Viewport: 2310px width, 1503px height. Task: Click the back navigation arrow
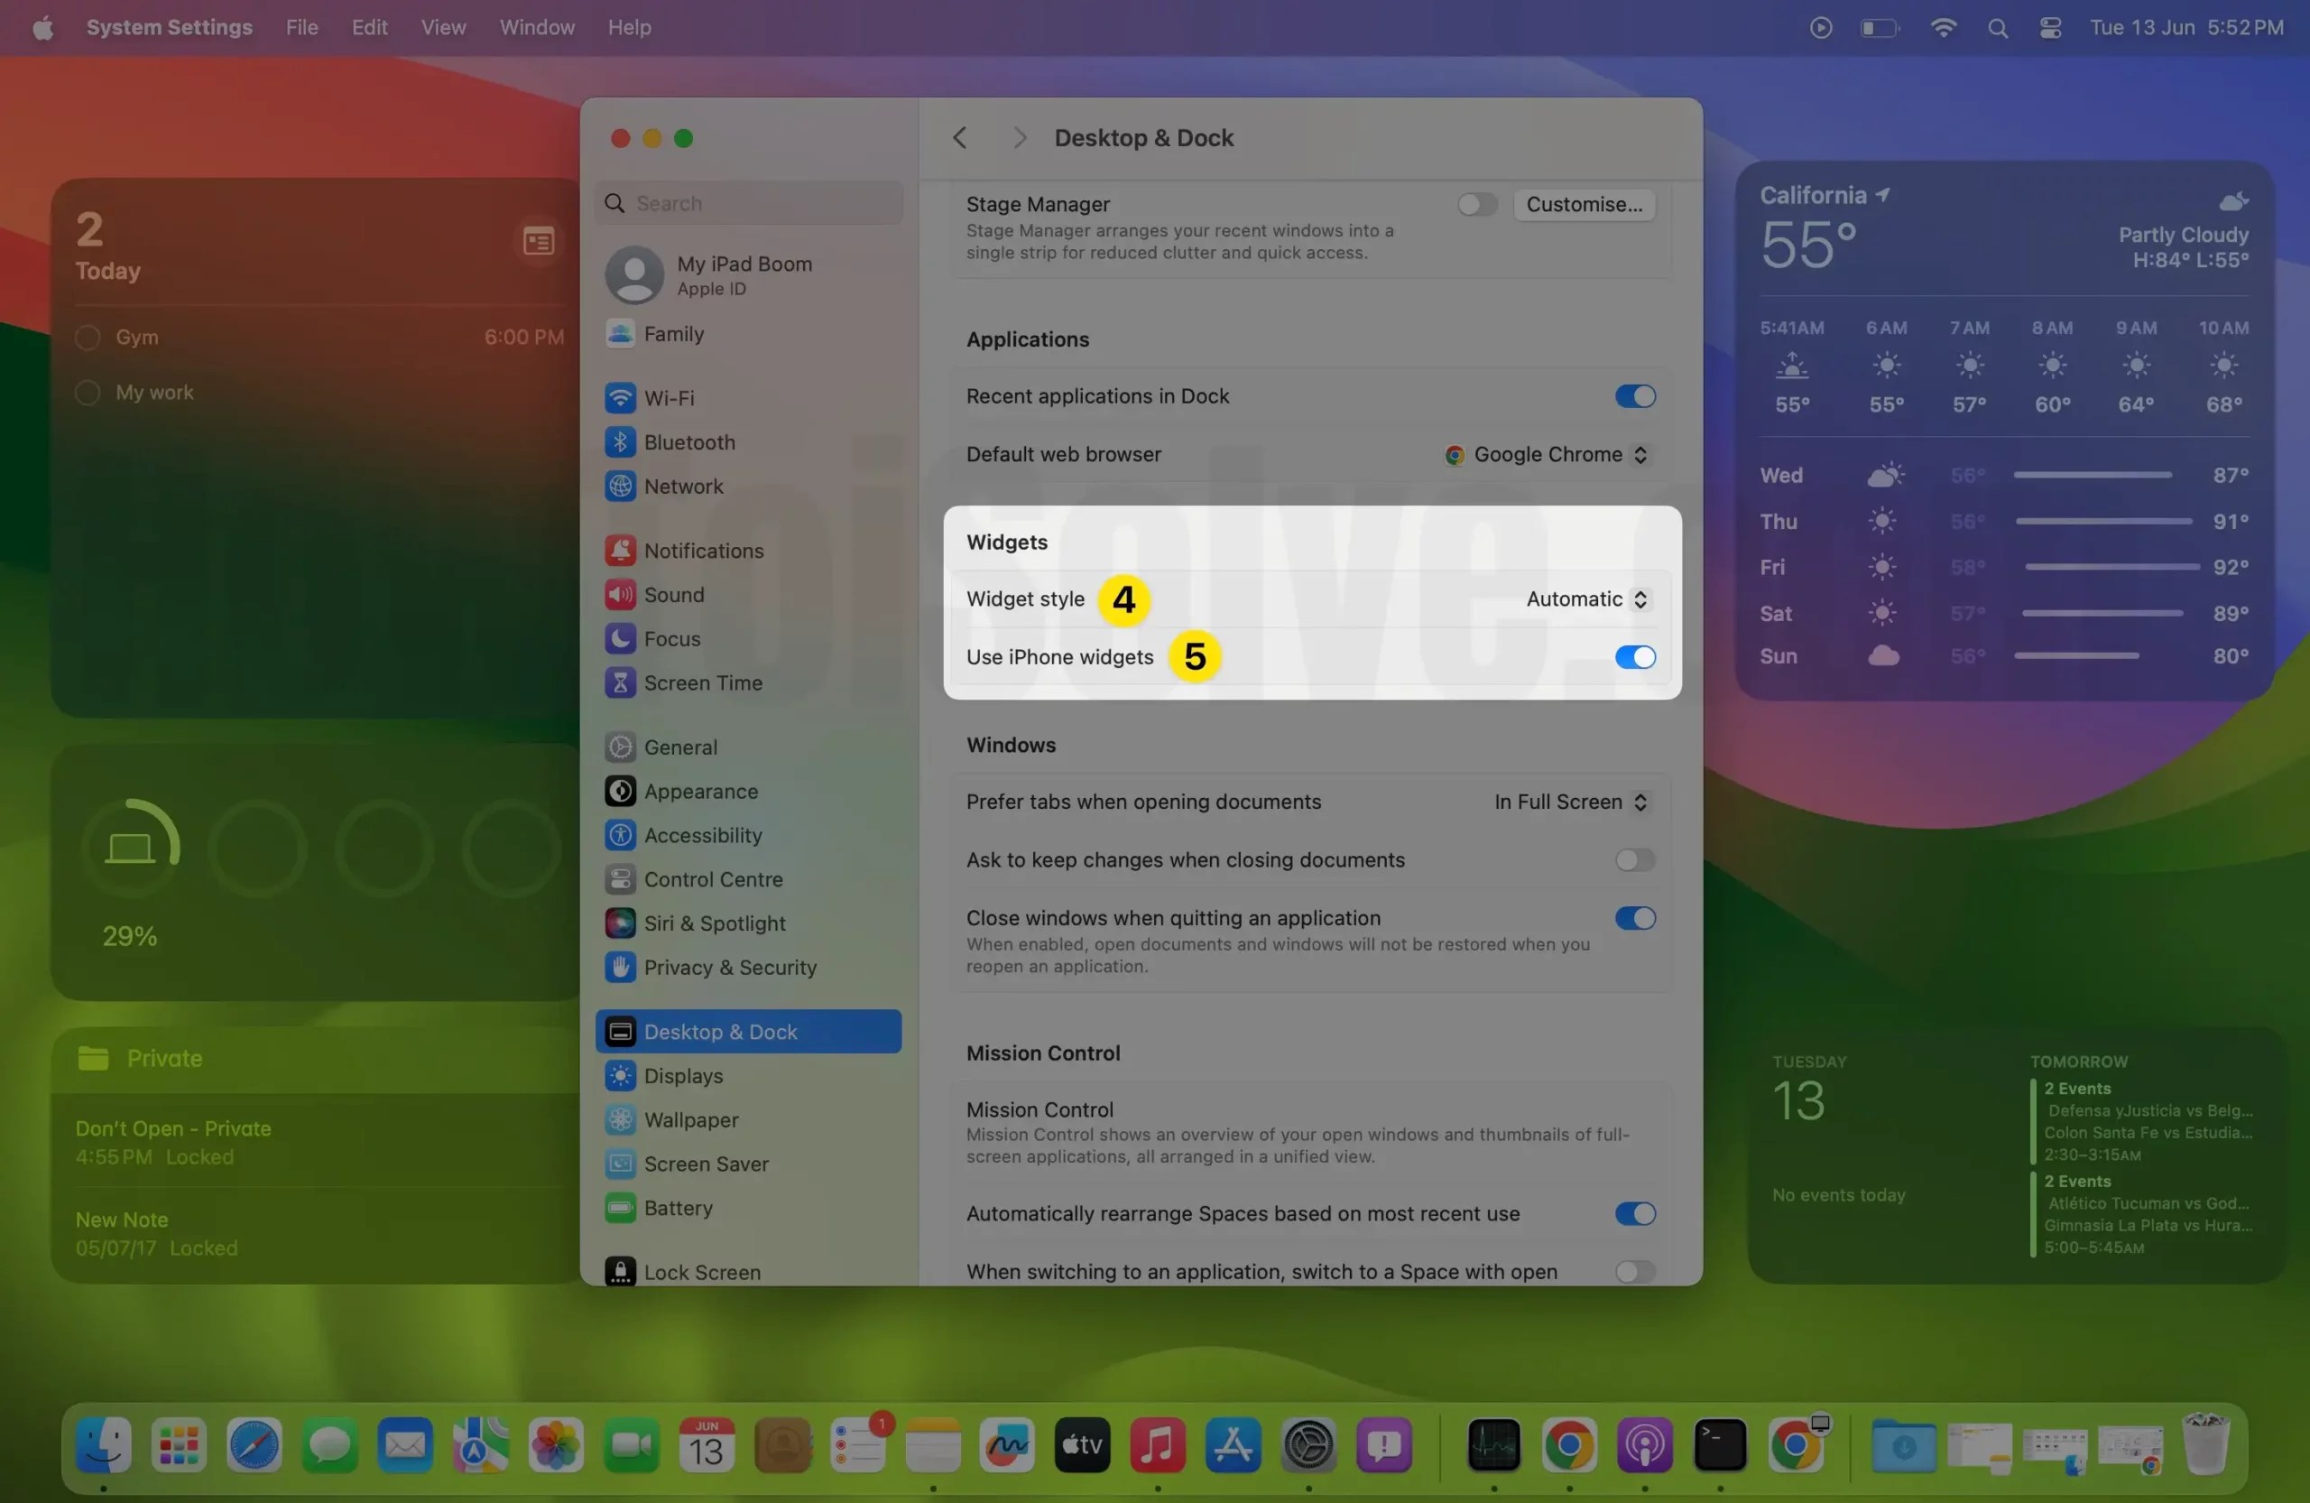(x=959, y=137)
